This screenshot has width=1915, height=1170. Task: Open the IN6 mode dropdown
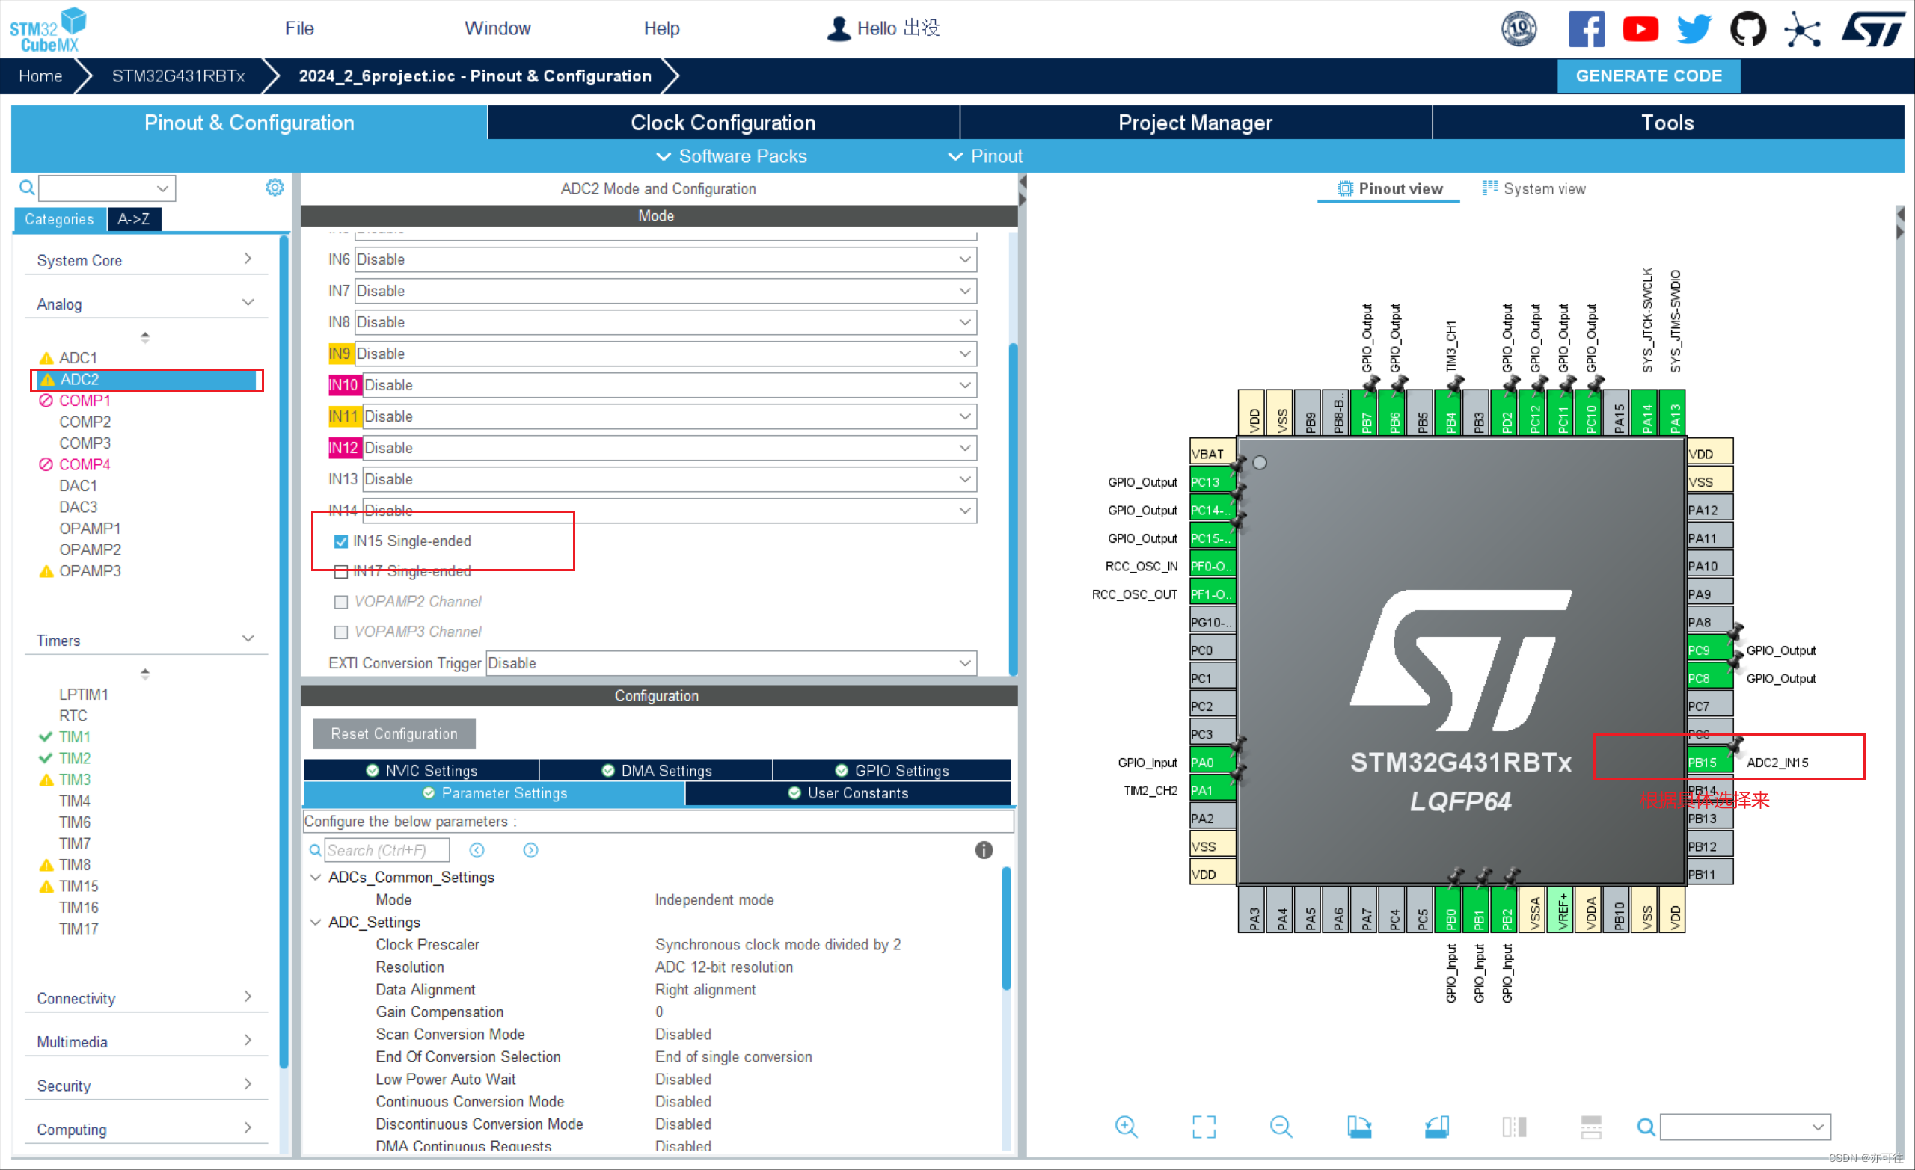(665, 259)
